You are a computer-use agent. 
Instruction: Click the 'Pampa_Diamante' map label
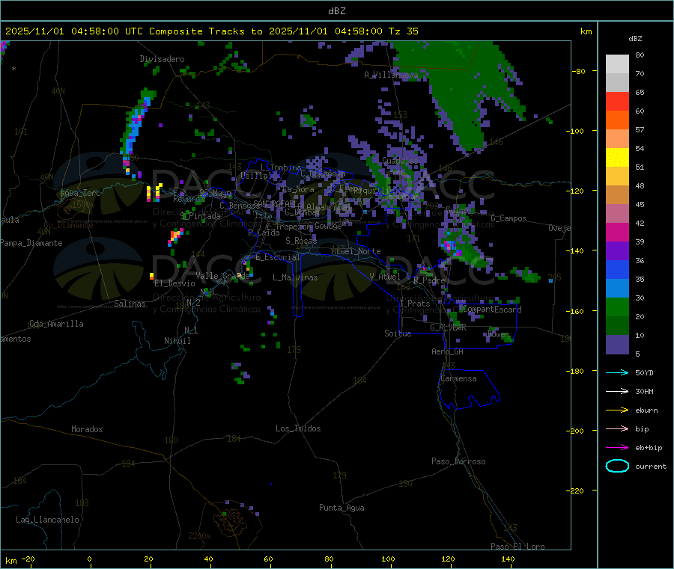[31, 243]
